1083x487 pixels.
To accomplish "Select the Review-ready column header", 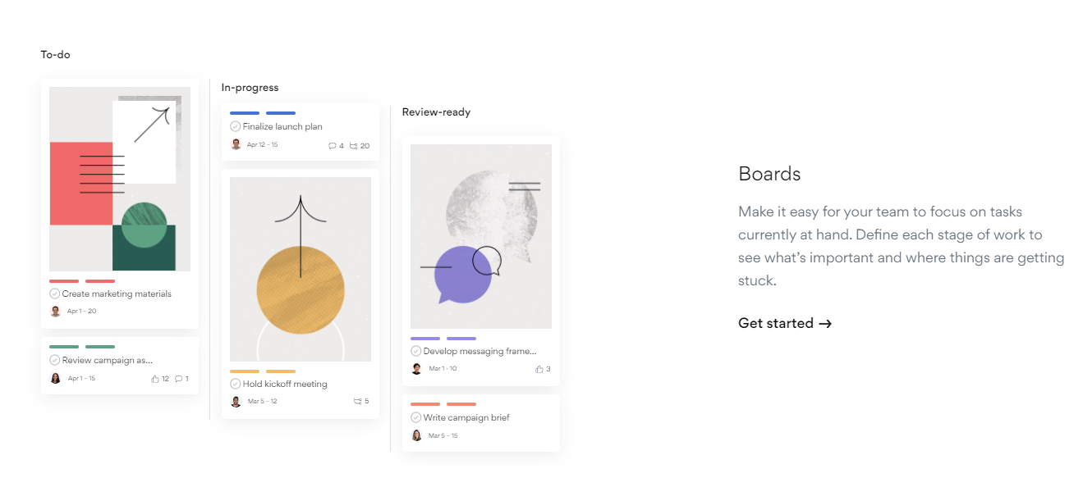I will [x=436, y=112].
